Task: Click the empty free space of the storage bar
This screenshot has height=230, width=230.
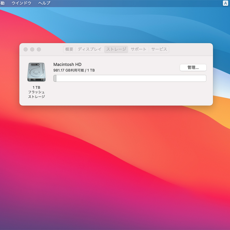Action: click(x=131, y=78)
